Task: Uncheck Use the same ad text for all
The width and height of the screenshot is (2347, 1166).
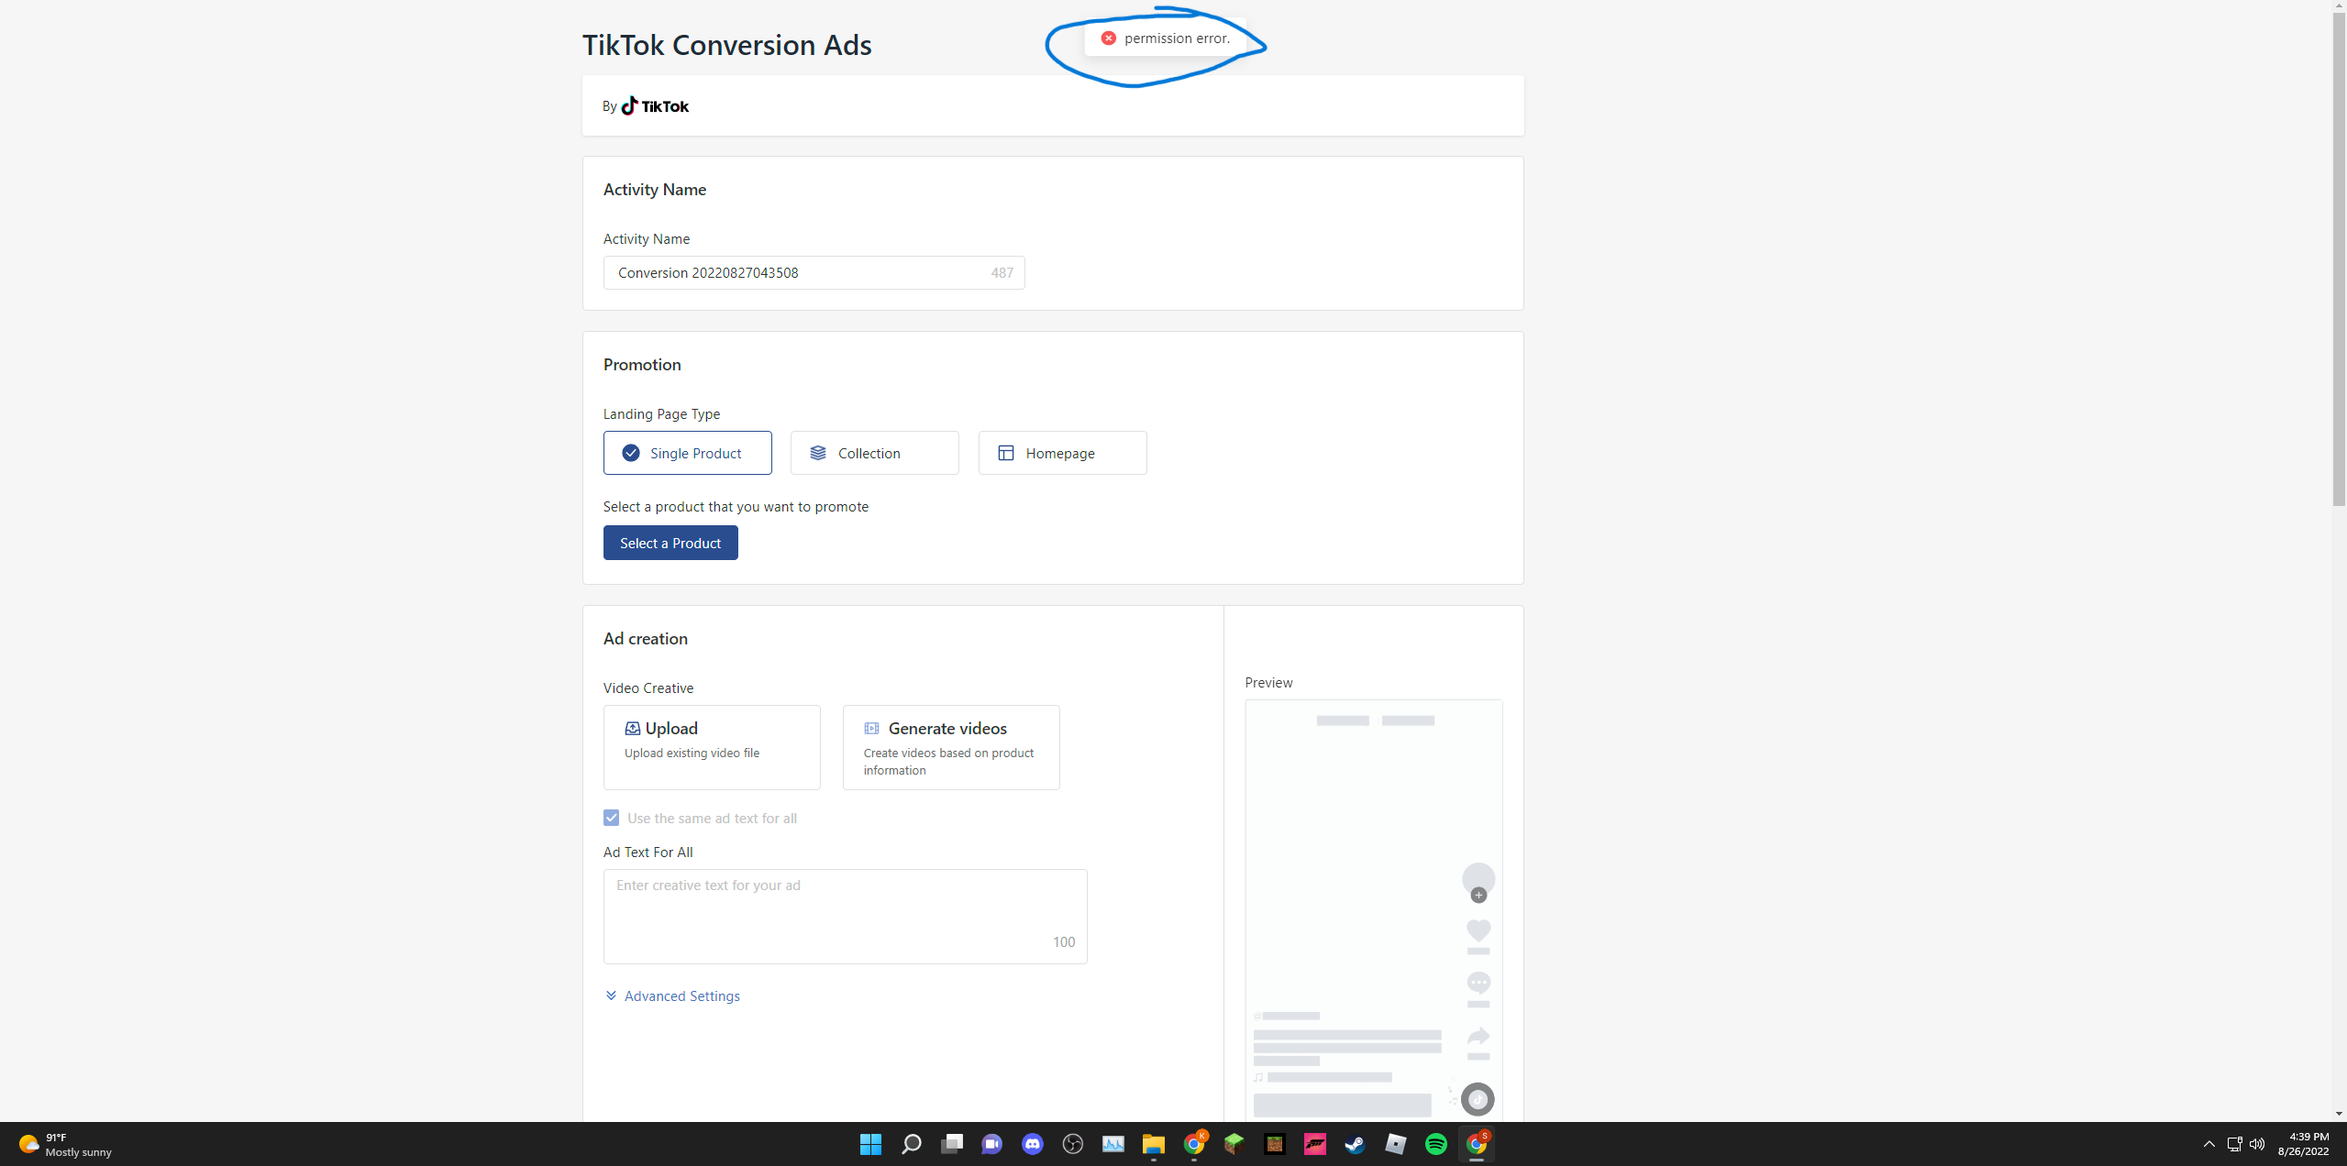Action: [x=612, y=818]
